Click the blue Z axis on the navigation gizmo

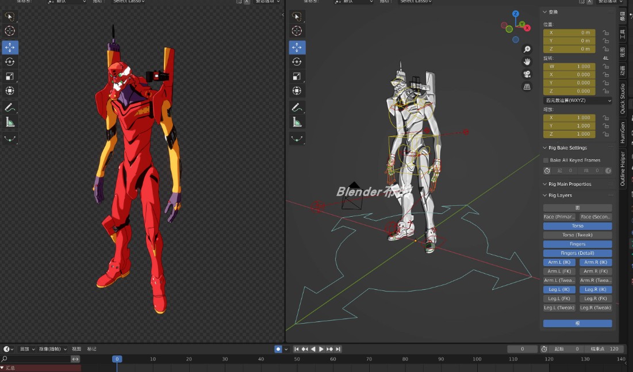[516, 14]
